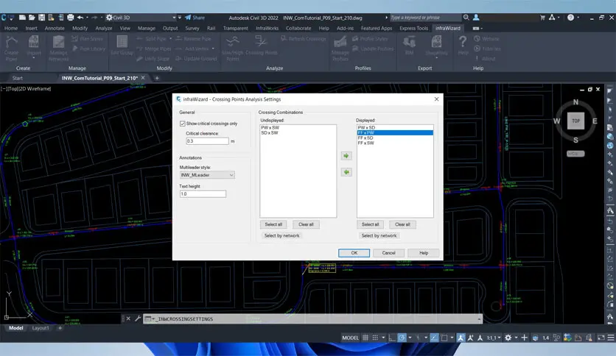
Task: Click the New drawing icon in quick access toolbar
Action: click(x=22, y=18)
